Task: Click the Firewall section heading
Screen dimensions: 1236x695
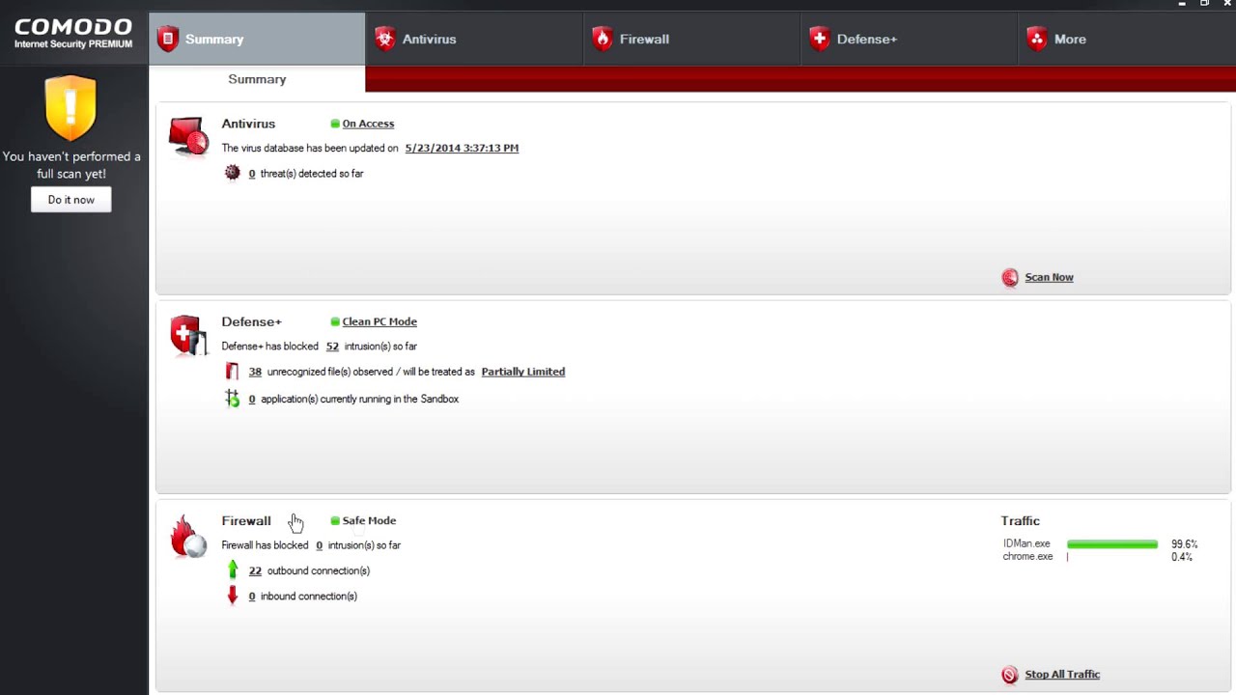Action: click(x=246, y=520)
